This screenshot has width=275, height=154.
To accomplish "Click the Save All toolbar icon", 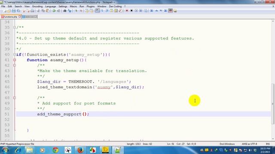I will pyautogui.click(x=18, y=11).
